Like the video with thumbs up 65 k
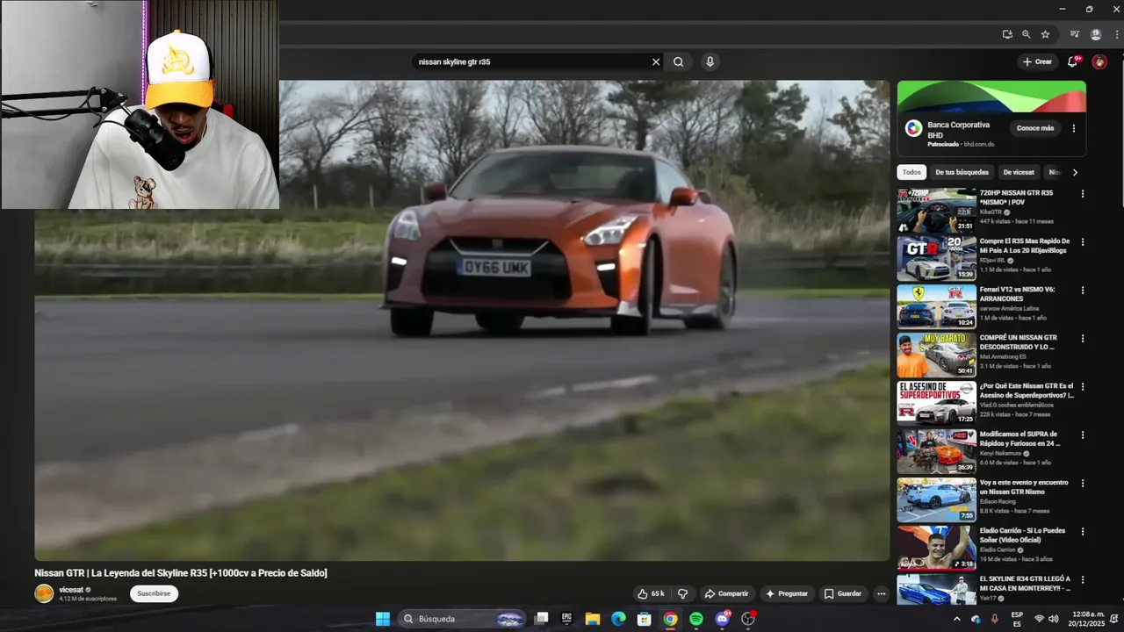Image resolution: width=1124 pixels, height=632 pixels. 651,593
